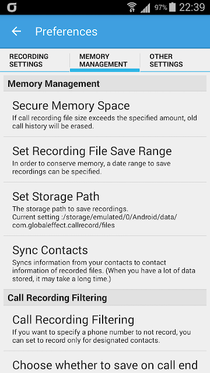Viewport: 210px width, 373px height.
Task: Tap the battery icon in status bar
Action: 172,8
